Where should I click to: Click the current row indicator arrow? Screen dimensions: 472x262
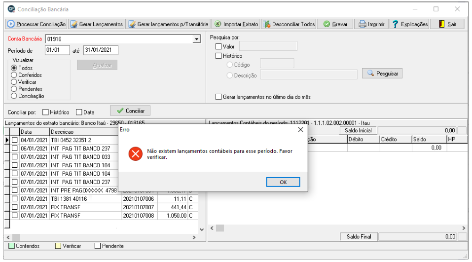(7, 140)
